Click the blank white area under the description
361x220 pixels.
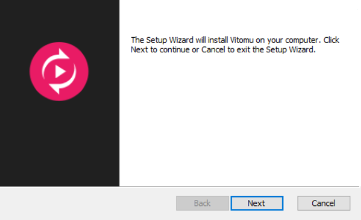239,120
